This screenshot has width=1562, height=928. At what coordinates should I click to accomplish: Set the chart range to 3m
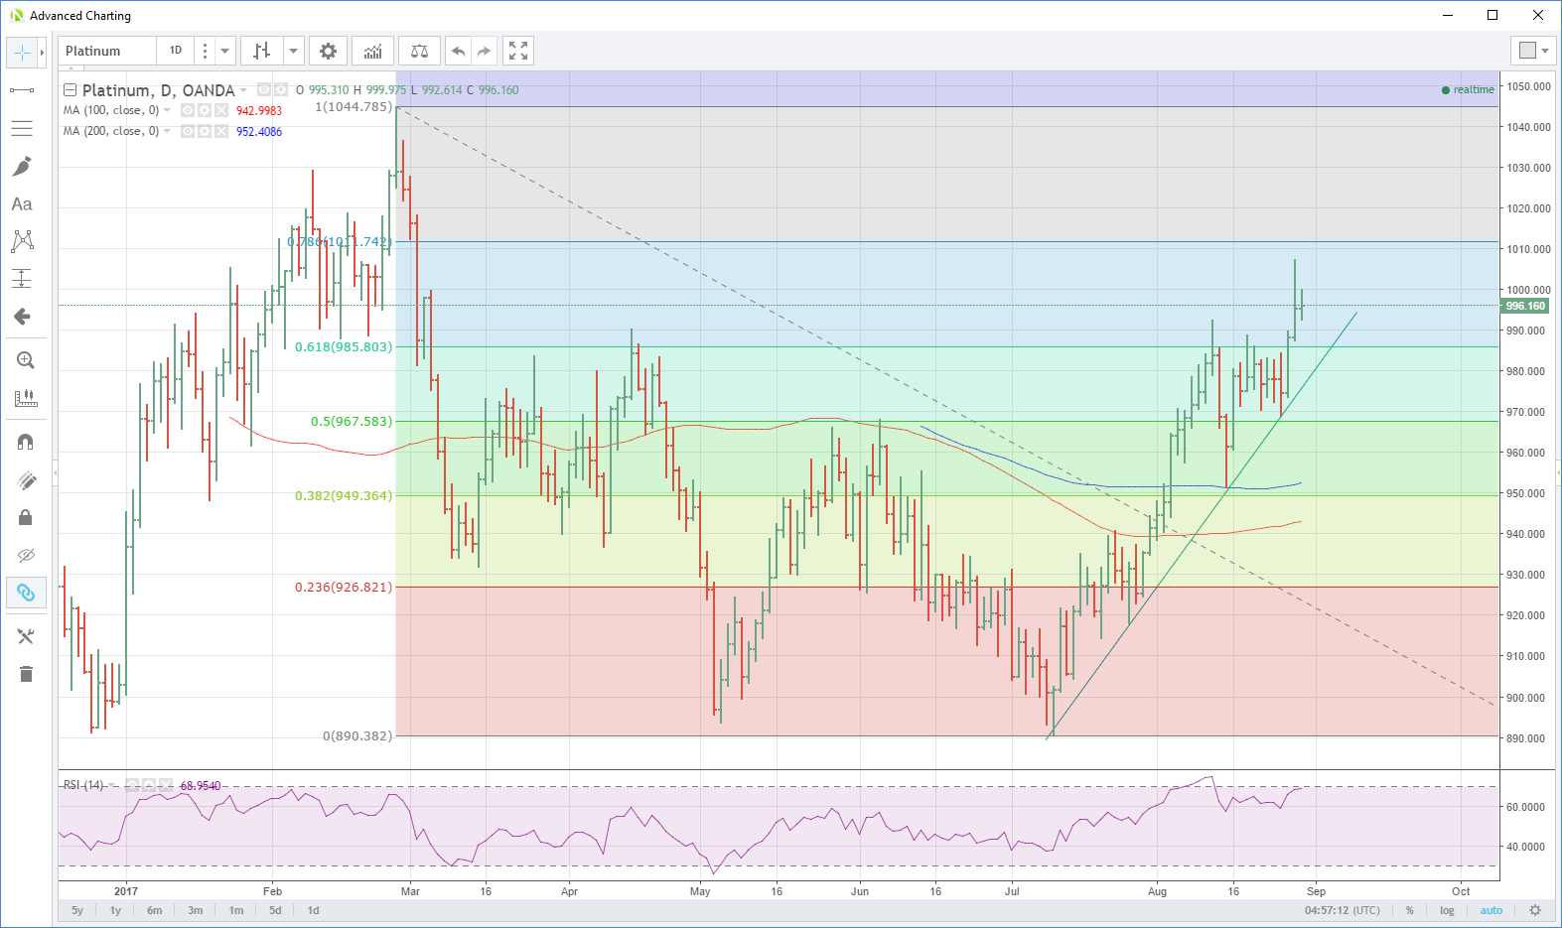(x=196, y=910)
